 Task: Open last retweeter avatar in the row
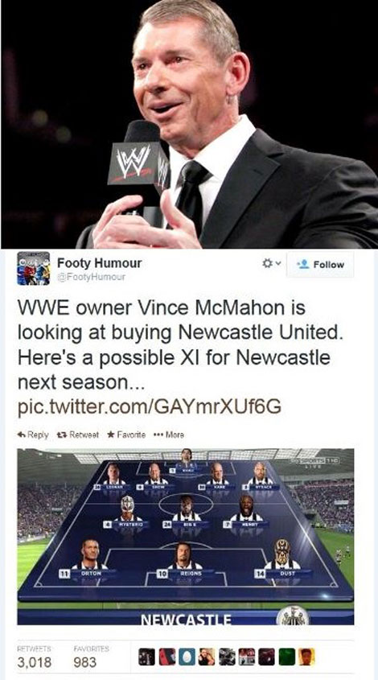307,657
